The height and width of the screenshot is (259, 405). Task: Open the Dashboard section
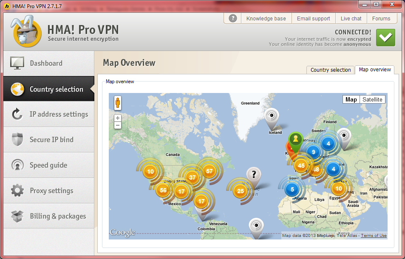49,63
